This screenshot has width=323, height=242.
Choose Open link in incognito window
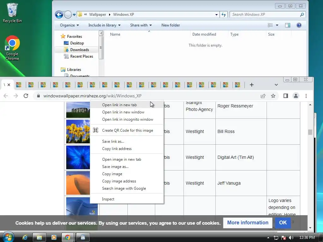(x=127, y=119)
